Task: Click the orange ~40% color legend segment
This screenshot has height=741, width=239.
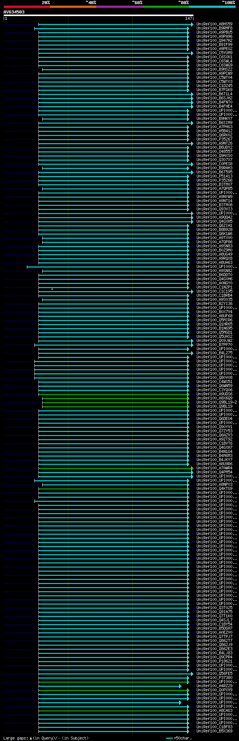Action: pyautogui.click(x=73, y=7)
